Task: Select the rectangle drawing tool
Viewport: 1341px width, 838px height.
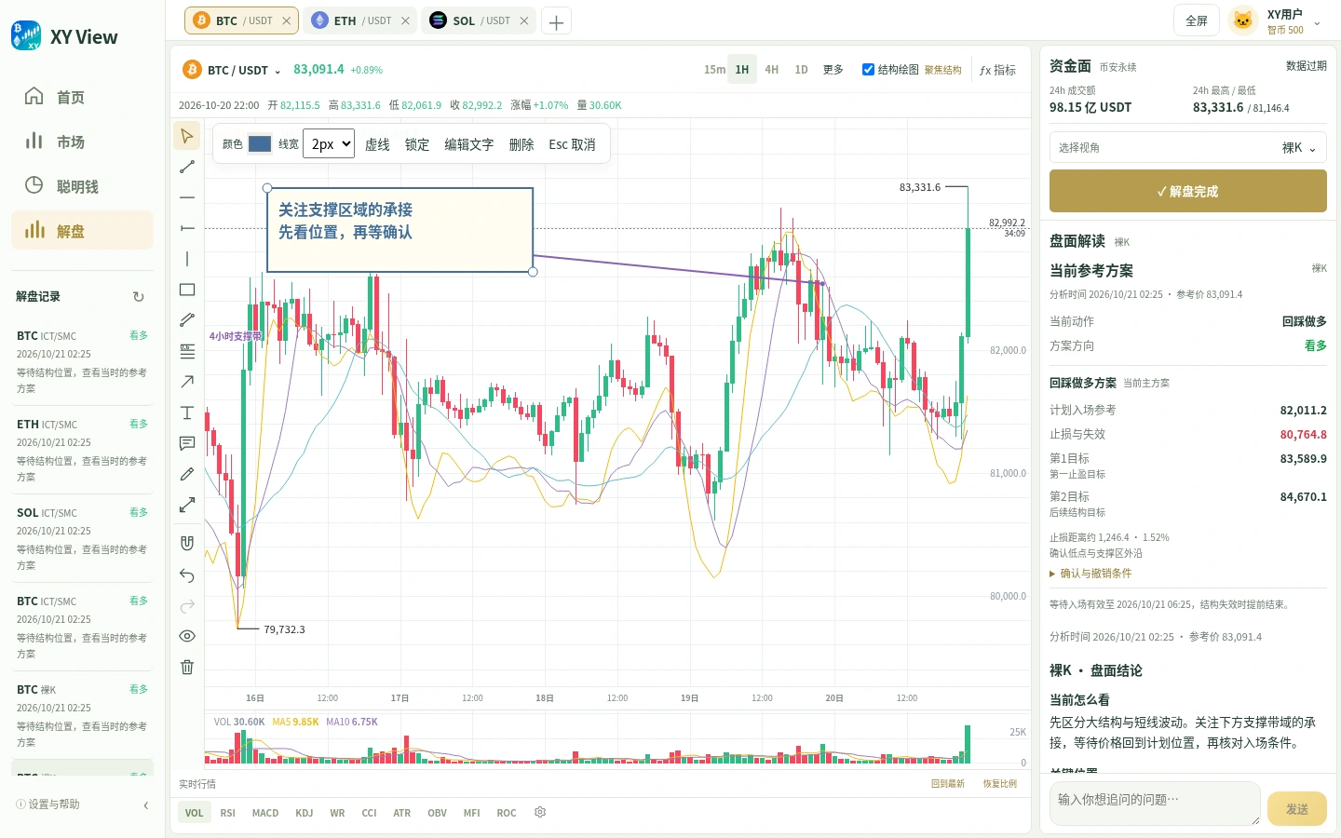Action: (x=187, y=290)
